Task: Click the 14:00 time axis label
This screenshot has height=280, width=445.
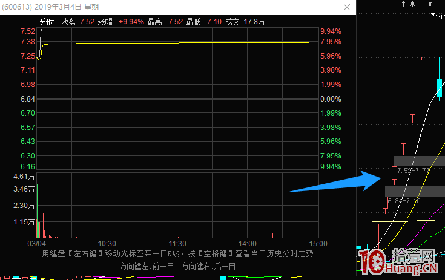Action: [248, 244]
